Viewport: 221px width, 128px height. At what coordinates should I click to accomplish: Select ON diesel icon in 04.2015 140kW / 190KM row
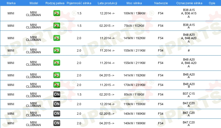(57, 123)
